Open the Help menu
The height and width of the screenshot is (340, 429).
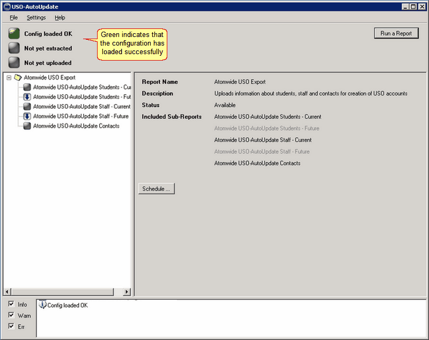point(60,18)
